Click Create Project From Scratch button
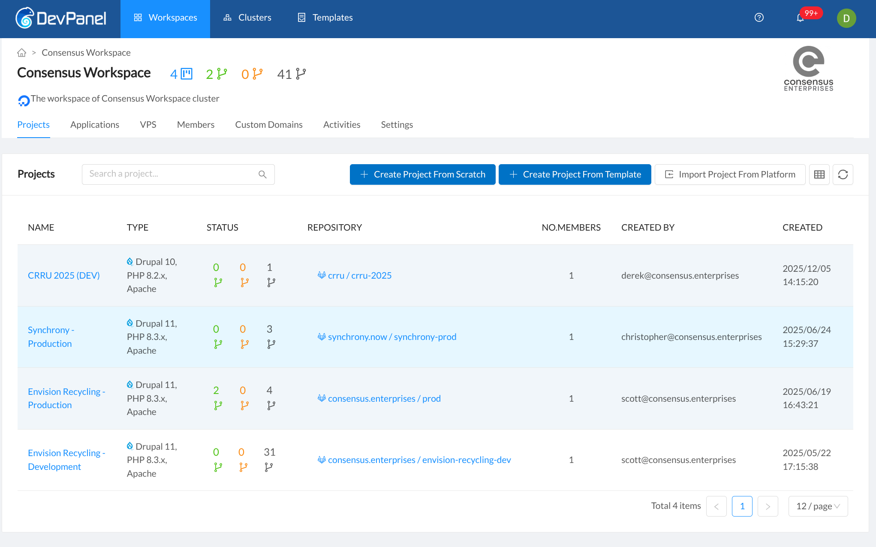The image size is (876, 547). [x=422, y=174]
